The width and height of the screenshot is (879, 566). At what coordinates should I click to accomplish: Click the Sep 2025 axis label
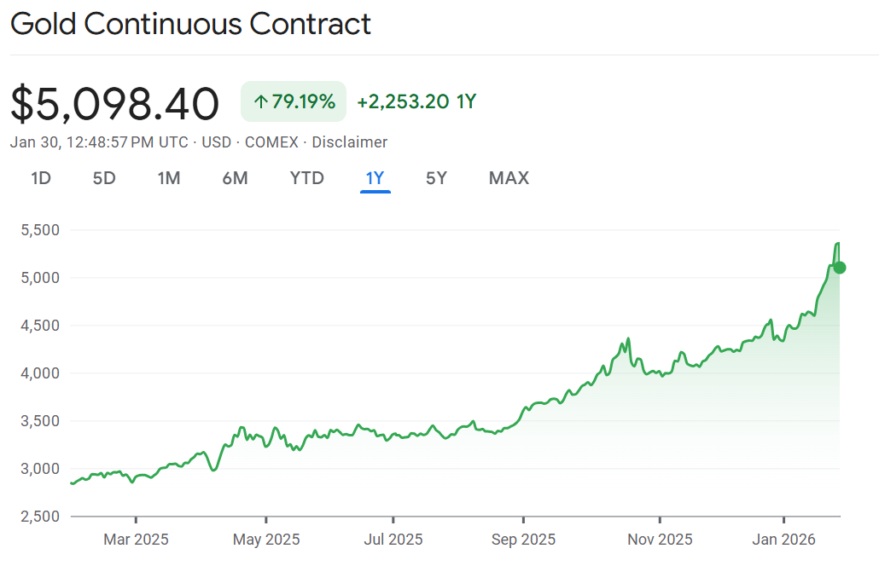(523, 540)
